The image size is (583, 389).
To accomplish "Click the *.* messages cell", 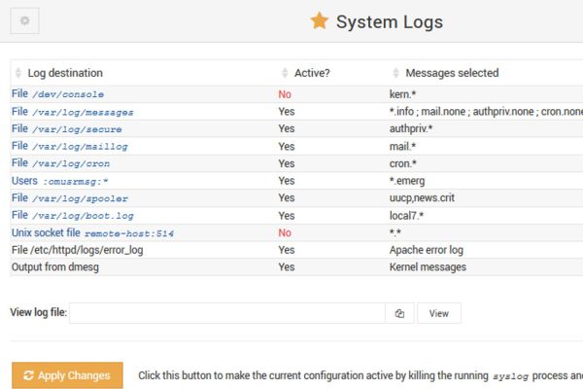I will click(395, 233).
